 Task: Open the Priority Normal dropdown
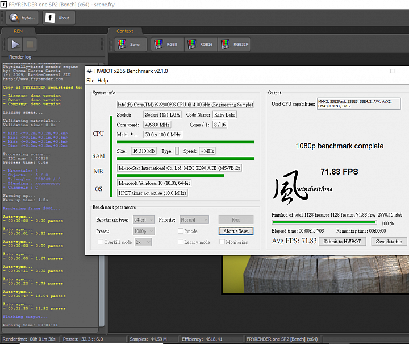coord(194,220)
